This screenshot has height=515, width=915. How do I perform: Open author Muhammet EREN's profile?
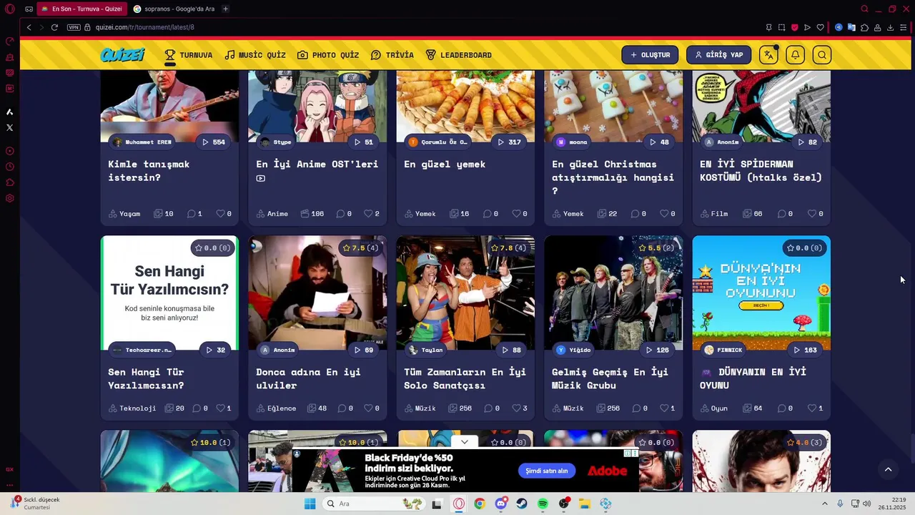pyautogui.click(x=143, y=142)
